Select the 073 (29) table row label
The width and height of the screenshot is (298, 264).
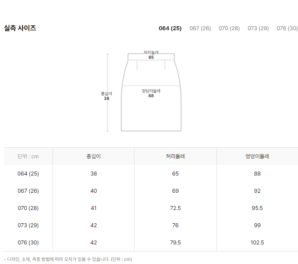click(28, 225)
